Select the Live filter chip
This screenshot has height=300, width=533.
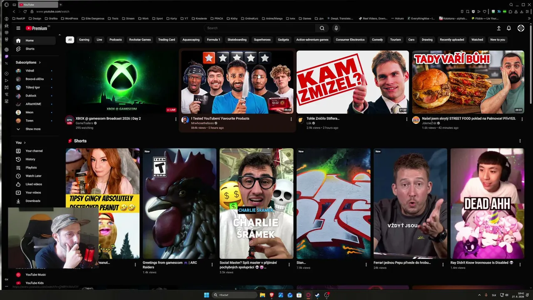[100, 40]
